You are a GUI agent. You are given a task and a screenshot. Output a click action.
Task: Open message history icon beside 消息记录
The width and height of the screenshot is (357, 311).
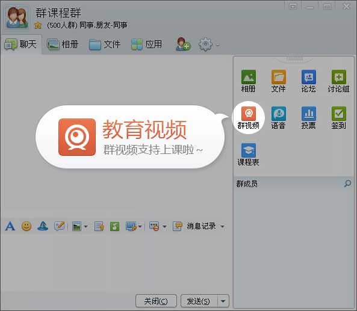(178, 226)
